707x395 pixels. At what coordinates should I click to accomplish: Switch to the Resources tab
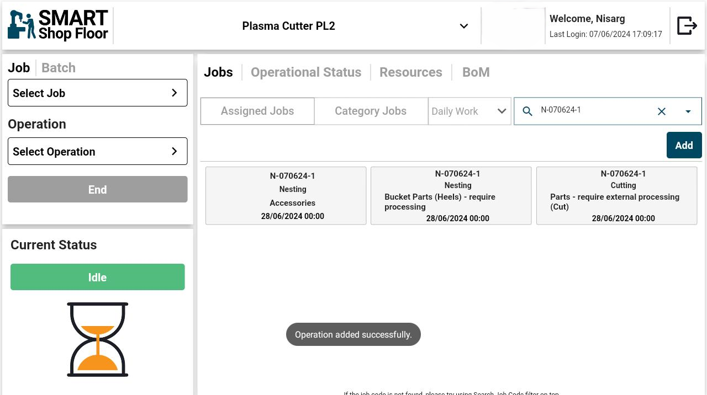(410, 72)
